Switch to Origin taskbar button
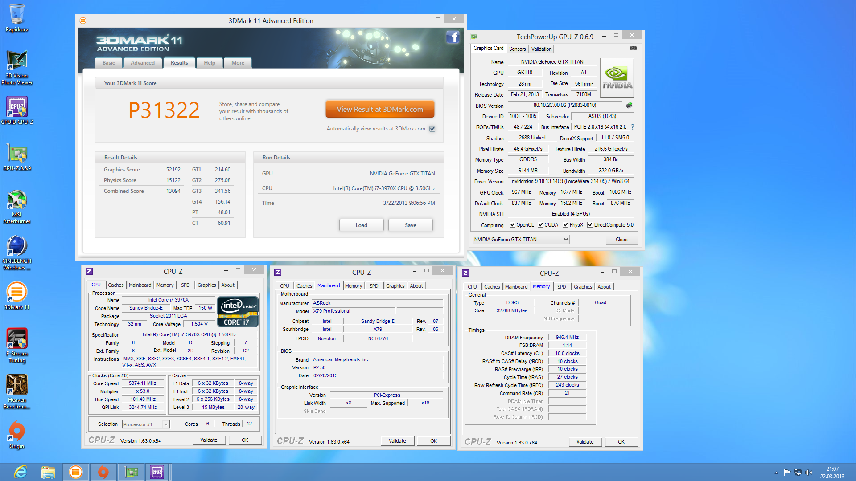The height and width of the screenshot is (481, 856). [x=103, y=472]
